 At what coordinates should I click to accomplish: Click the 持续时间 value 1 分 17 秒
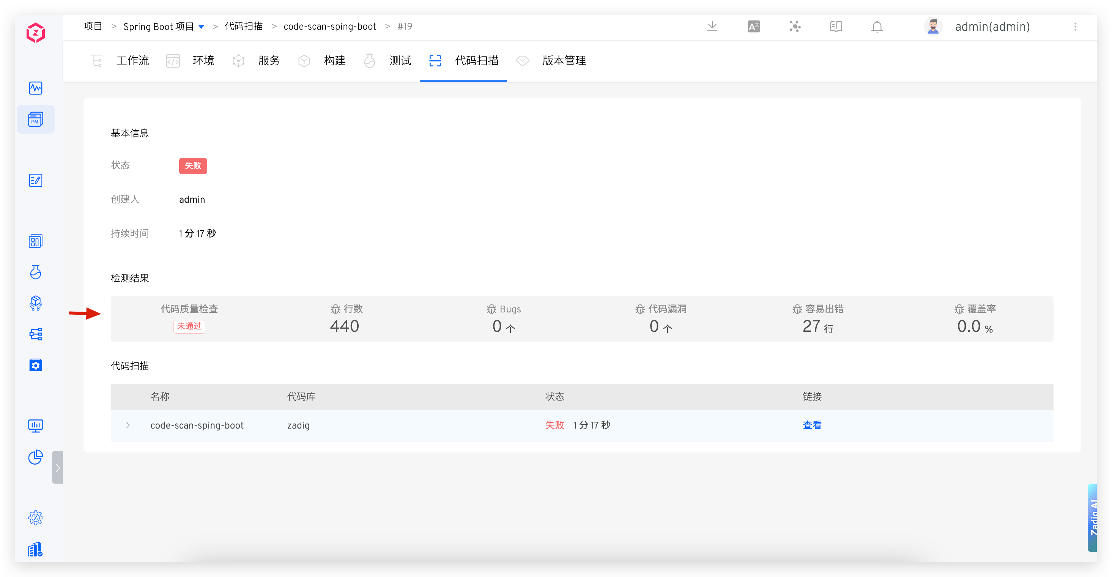point(197,234)
